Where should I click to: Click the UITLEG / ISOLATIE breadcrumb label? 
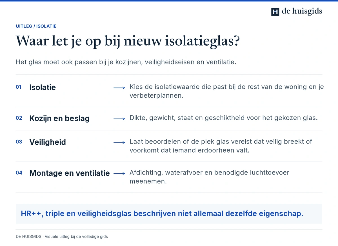pyautogui.click(x=36, y=26)
